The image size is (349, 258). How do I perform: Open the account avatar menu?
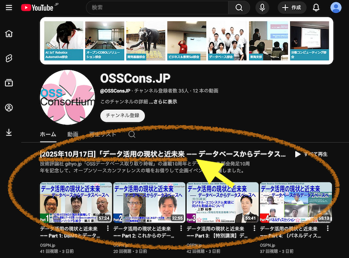coord(336,8)
